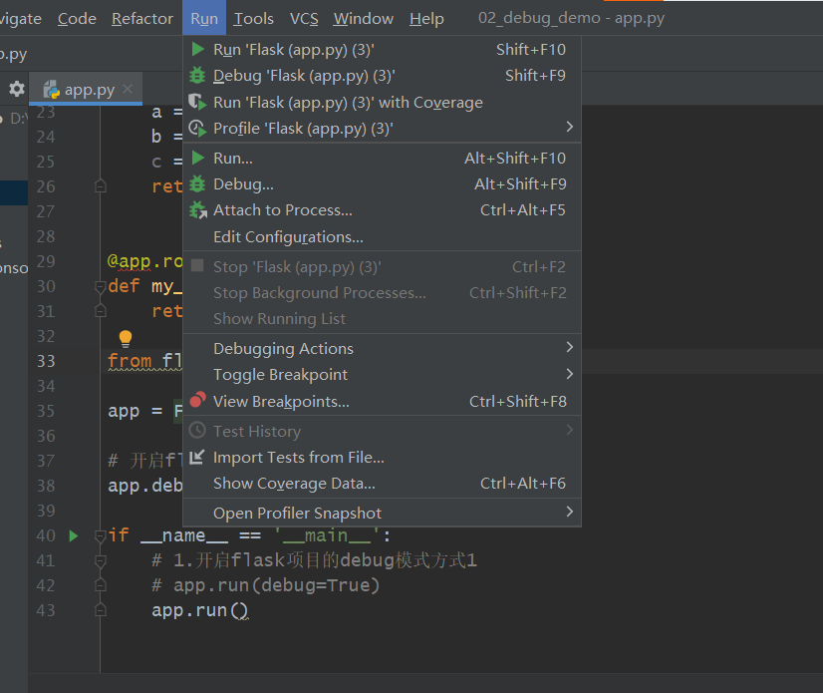Click the Ctrl+Alt+F5 shortcut text
This screenshot has width=823, height=693.
coord(523,210)
